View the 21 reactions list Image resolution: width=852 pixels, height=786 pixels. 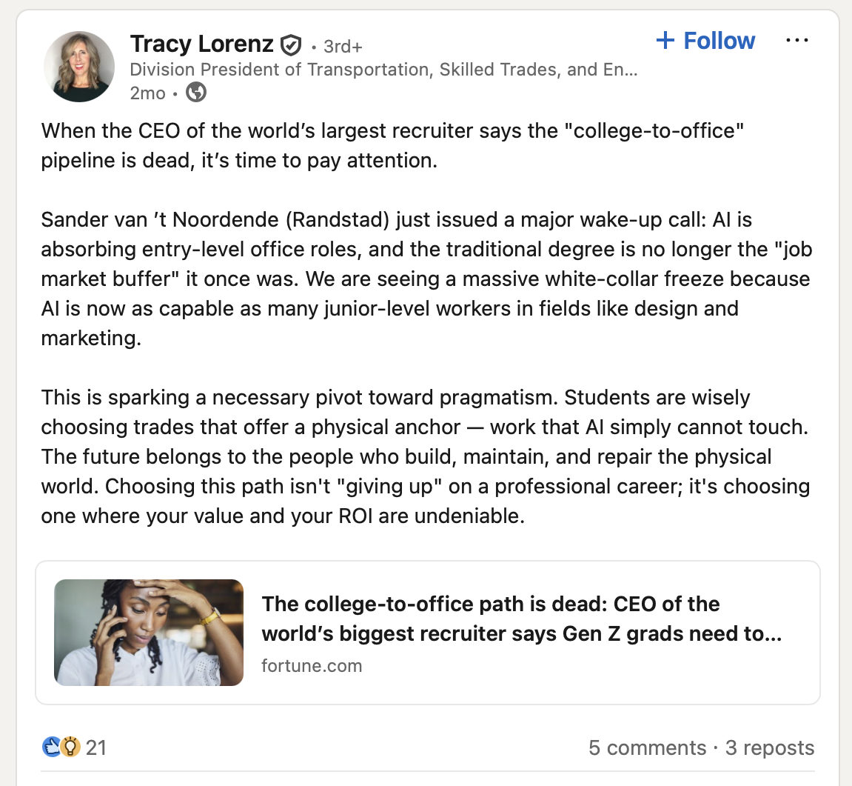click(x=96, y=747)
